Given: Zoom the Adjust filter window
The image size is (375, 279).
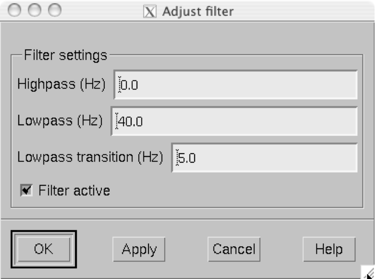Looking at the screenshot, I should (55, 10).
